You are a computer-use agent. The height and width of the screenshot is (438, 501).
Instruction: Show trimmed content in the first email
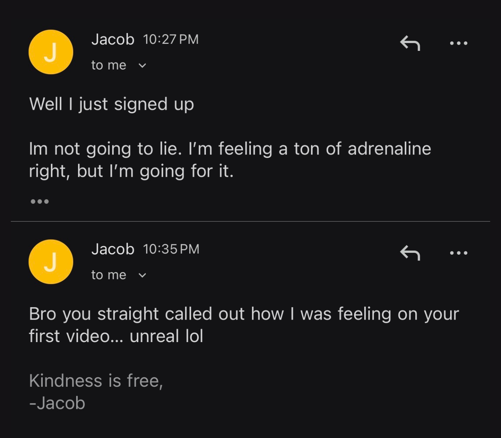pyautogui.click(x=40, y=201)
